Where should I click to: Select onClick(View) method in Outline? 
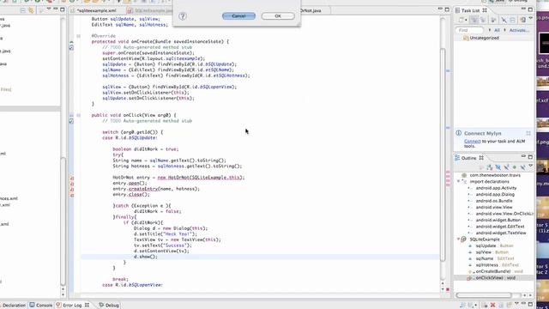[x=492, y=278]
